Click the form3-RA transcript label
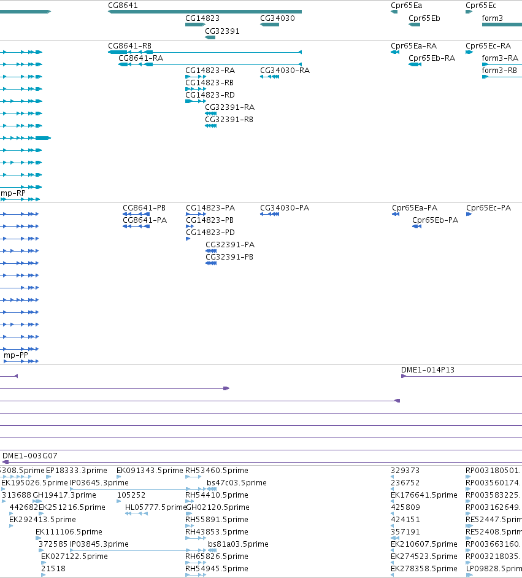This screenshot has width=522, height=578. click(x=500, y=58)
